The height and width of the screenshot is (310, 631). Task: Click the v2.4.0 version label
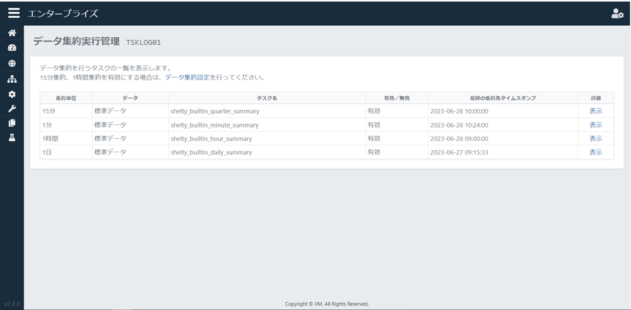(x=12, y=304)
